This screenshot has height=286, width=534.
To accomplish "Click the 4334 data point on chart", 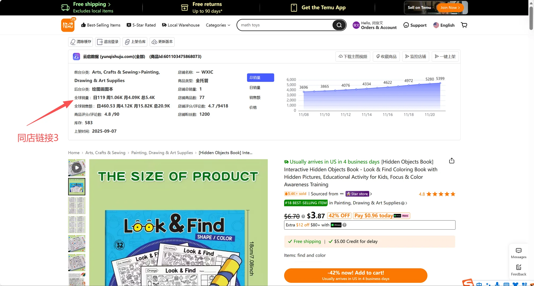I will (x=367, y=89).
